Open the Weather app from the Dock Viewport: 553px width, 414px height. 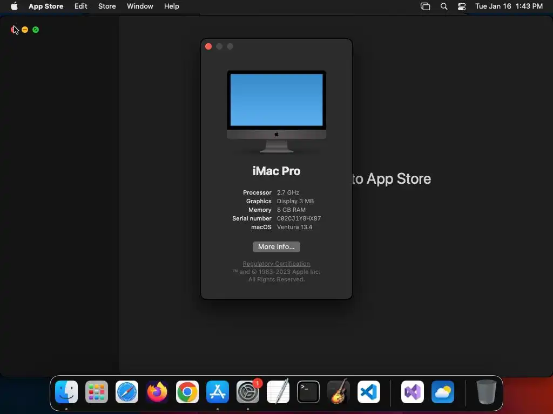point(443,392)
